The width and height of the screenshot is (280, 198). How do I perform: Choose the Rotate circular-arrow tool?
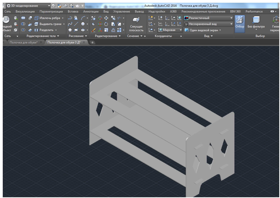[106, 24]
